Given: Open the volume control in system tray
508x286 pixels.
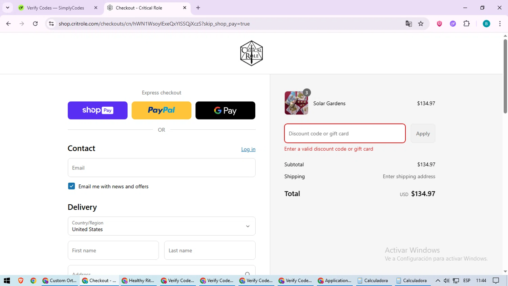Looking at the screenshot, I should coord(446,281).
